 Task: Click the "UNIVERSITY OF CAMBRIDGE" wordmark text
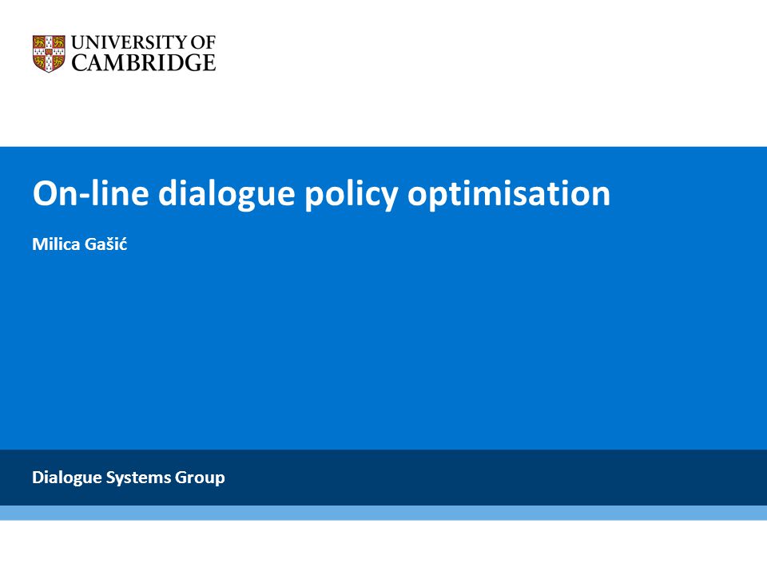click(144, 54)
